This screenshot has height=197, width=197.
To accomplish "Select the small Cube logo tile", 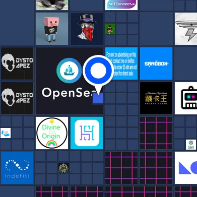I will click(191, 145).
